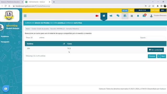
Task: Bookmark this page with the star
Action: [x=153, y=6]
